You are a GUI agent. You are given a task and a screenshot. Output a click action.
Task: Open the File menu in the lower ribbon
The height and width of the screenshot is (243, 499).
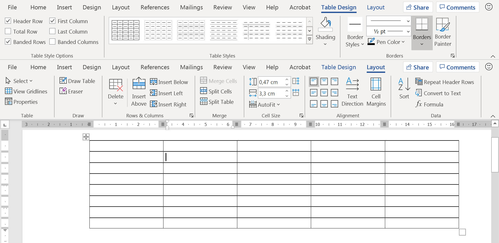click(12, 67)
